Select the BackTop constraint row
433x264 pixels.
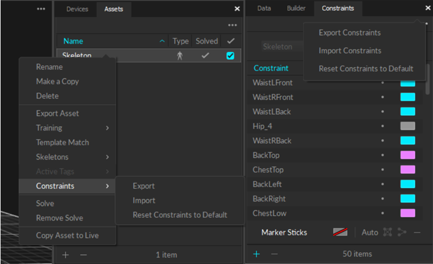[314, 155]
